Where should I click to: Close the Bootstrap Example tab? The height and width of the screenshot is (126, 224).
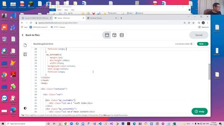click(x=116, y=18)
